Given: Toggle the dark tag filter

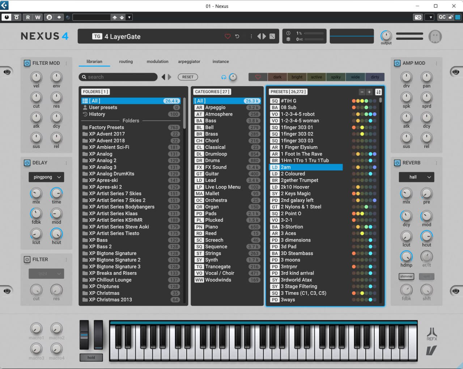Looking at the screenshot, I should coord(277,77).
